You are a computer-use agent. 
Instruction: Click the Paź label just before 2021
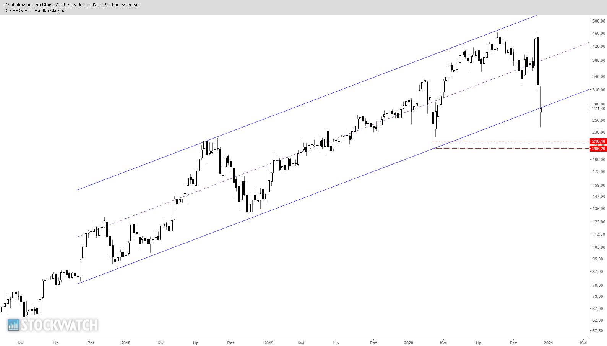click(x=513, y=343)
